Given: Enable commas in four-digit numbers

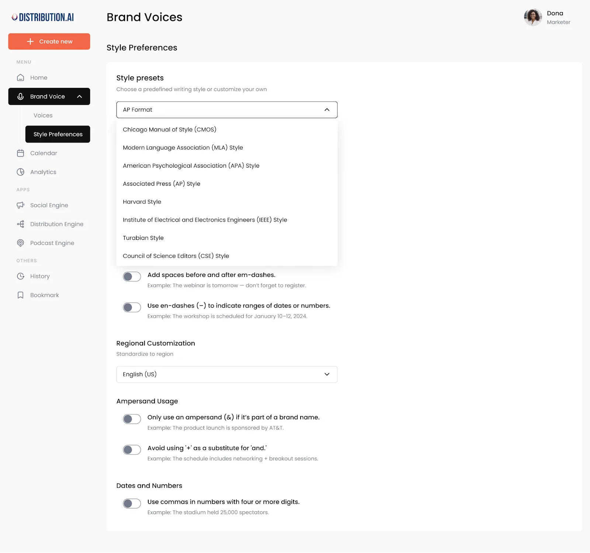Looking at the screenshot, I should pos(132,504).
